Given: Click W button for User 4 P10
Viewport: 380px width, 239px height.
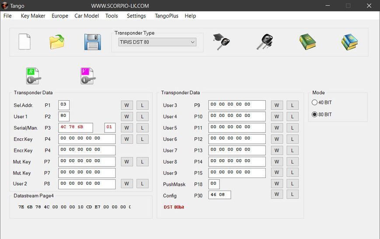Looking at the screenshot, I should click(277, 116).
